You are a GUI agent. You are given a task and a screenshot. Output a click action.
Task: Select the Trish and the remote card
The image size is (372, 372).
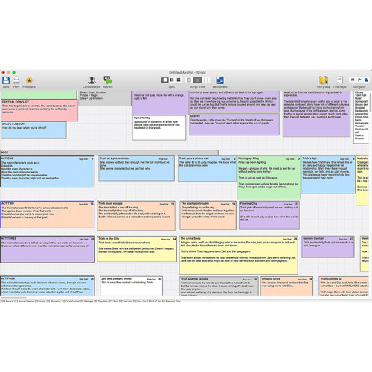219,286
